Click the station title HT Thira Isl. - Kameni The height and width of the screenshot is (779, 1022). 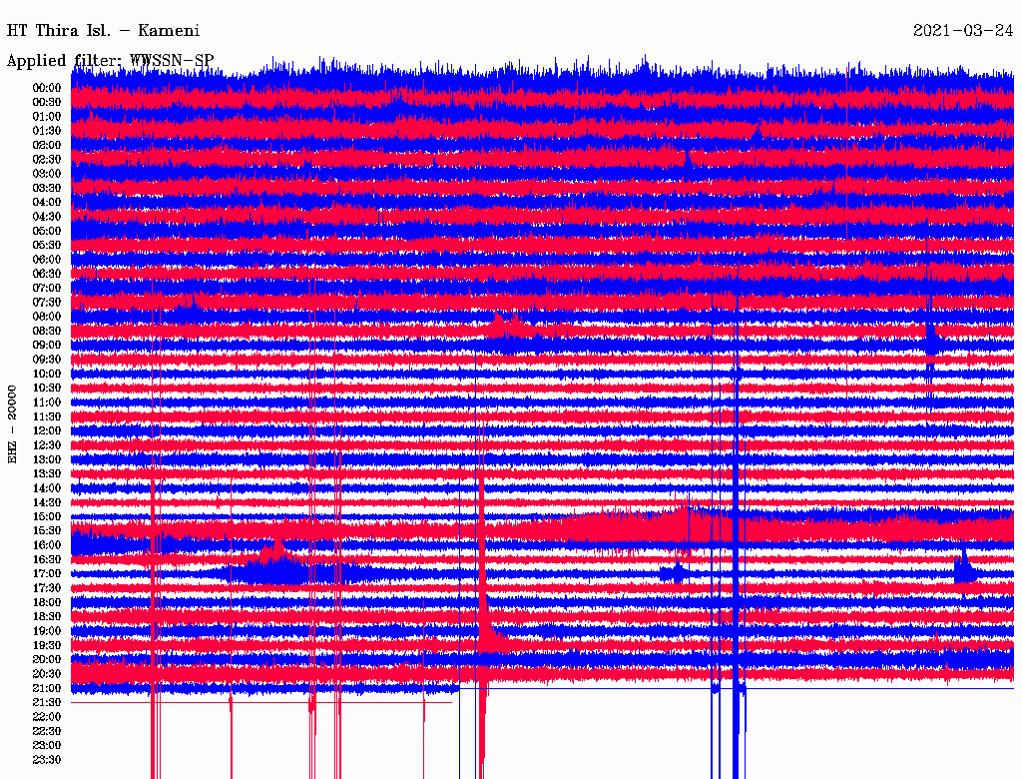104,30
